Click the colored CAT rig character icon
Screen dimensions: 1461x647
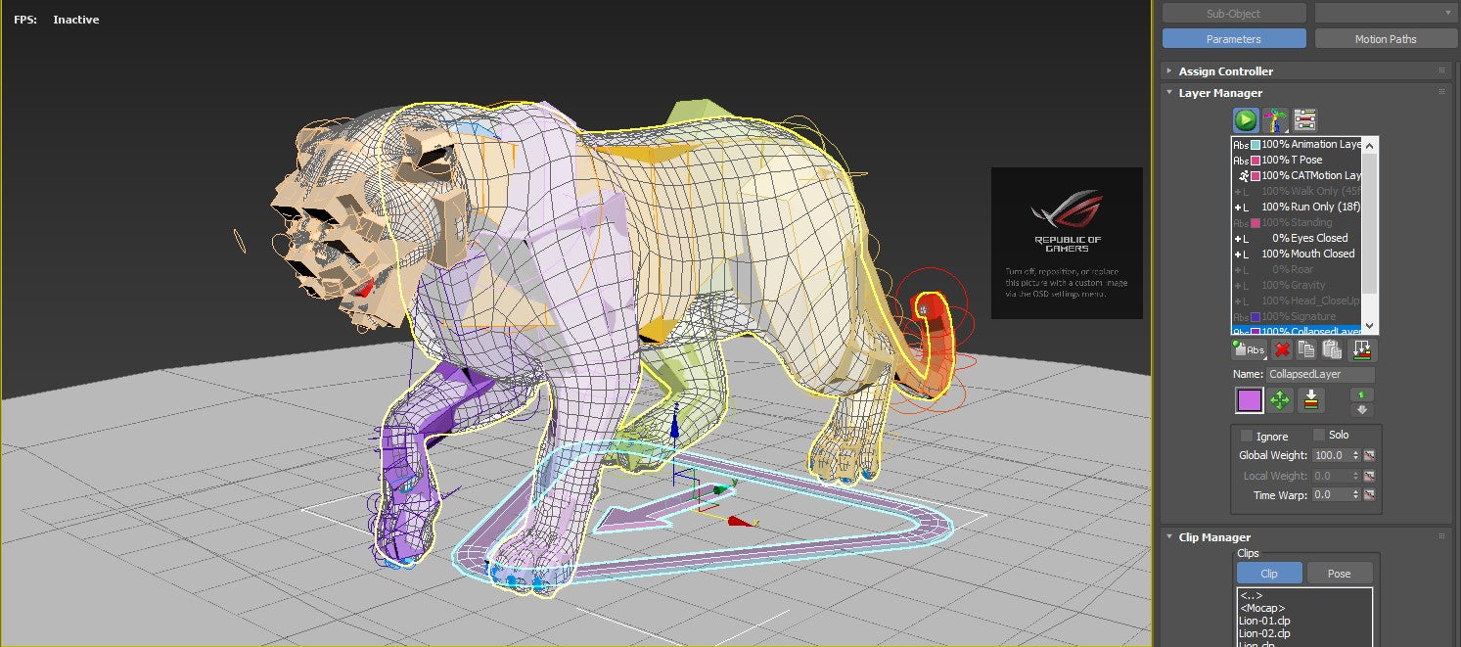[x=1274, y=119]
